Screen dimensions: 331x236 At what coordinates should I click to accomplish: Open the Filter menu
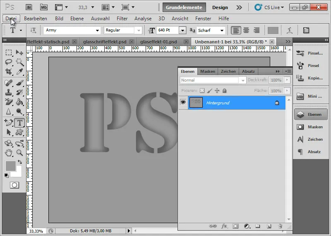coord(122,19)
